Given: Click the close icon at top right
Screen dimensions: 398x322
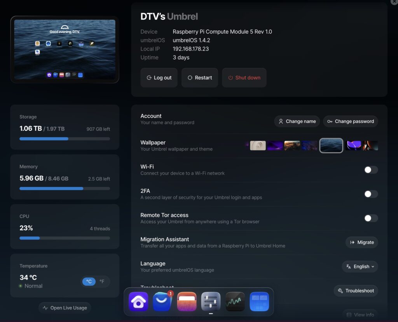Looking at the screenshot, I should 394,2.
